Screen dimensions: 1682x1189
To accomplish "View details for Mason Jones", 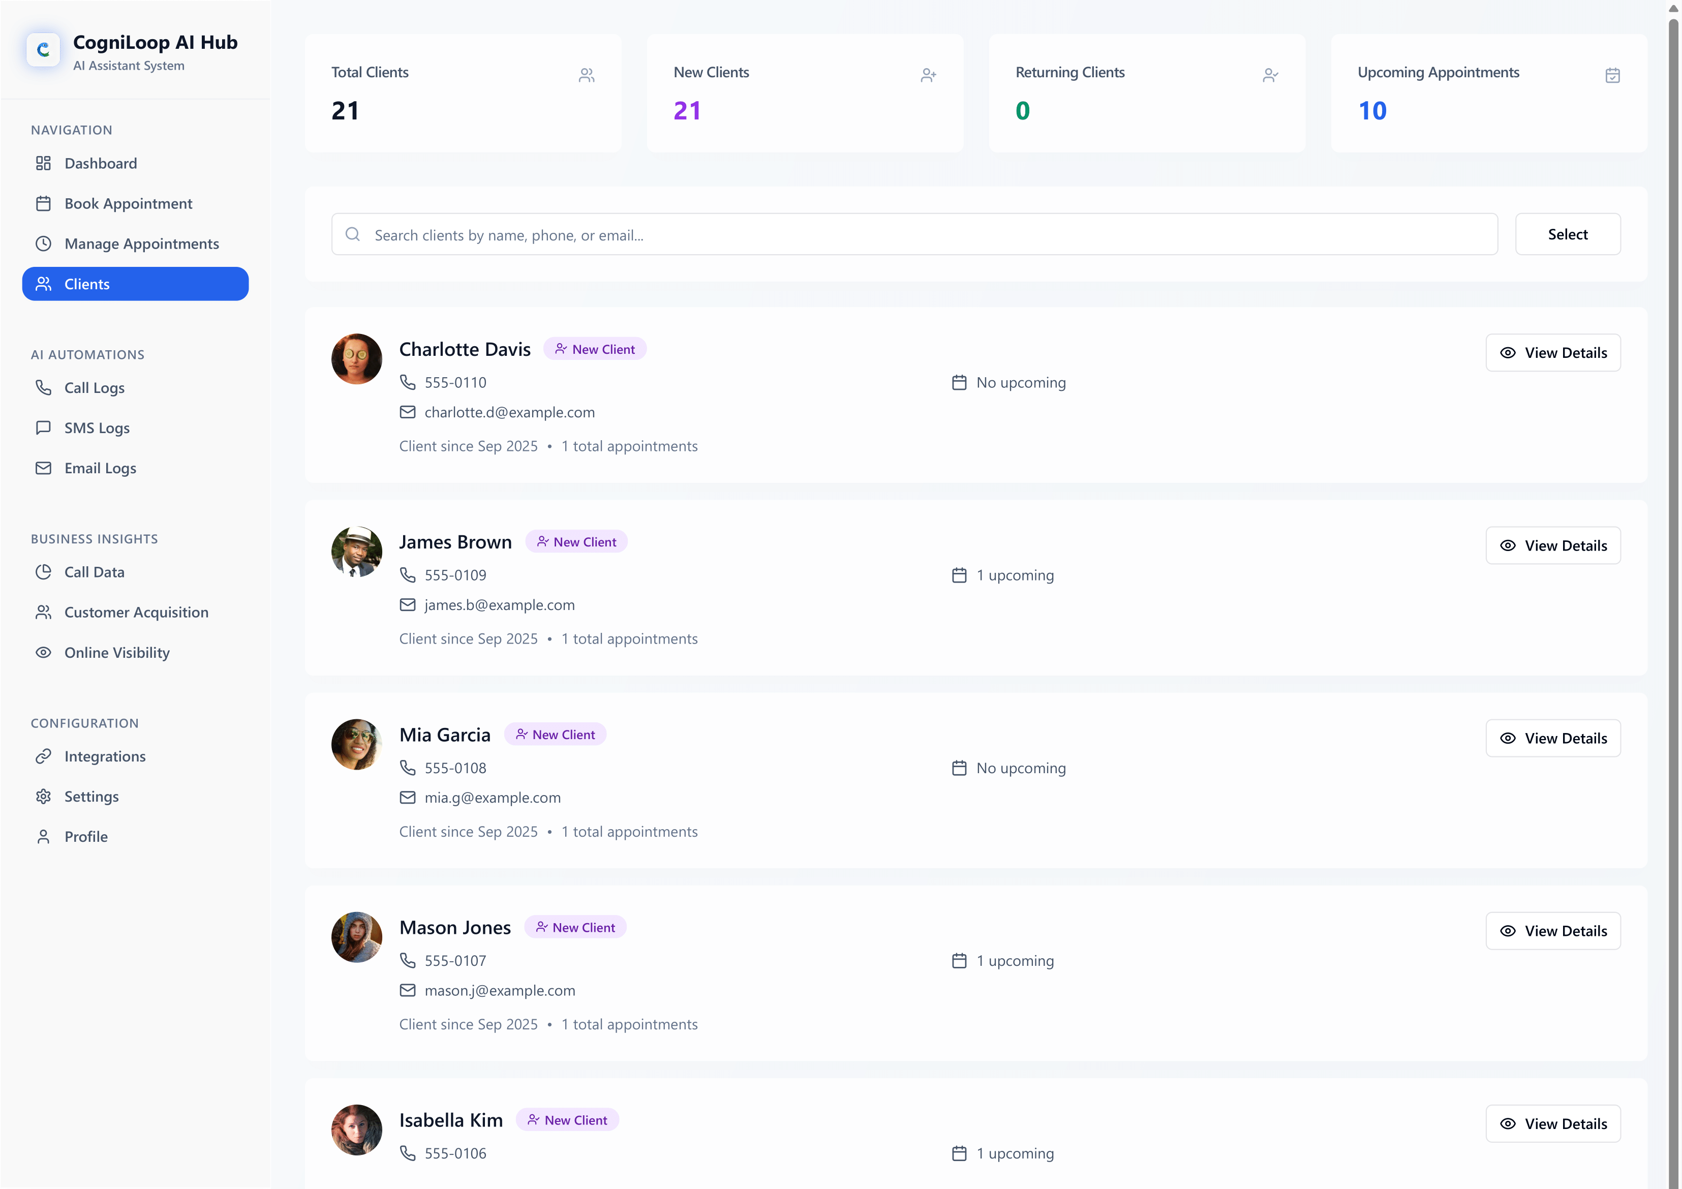I will pos(1552,931).
